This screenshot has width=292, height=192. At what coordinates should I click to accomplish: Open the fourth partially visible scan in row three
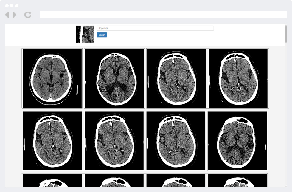(x=238, y=180)
